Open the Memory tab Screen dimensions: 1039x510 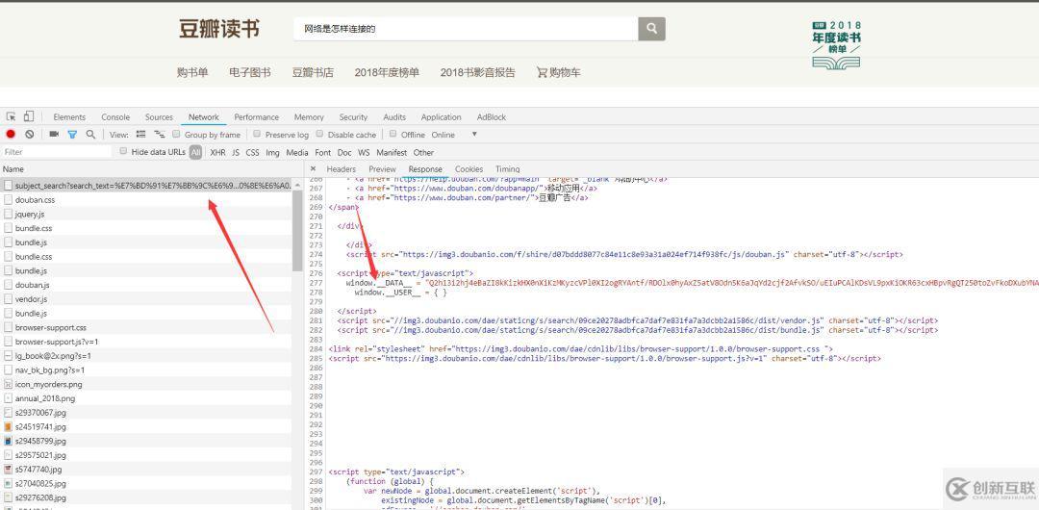click(309, 117)
